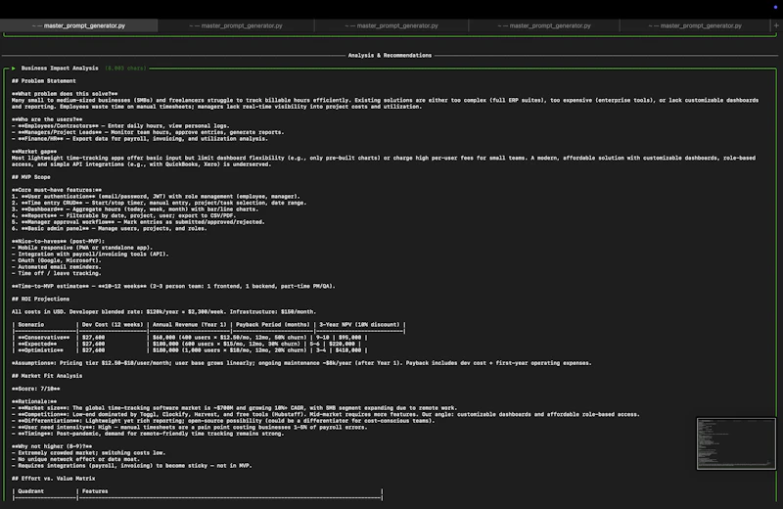The height and width of the screenshot is (509, 783).
Task: Click the "Score: 7/10" line
Action: (x=36, y=389)
